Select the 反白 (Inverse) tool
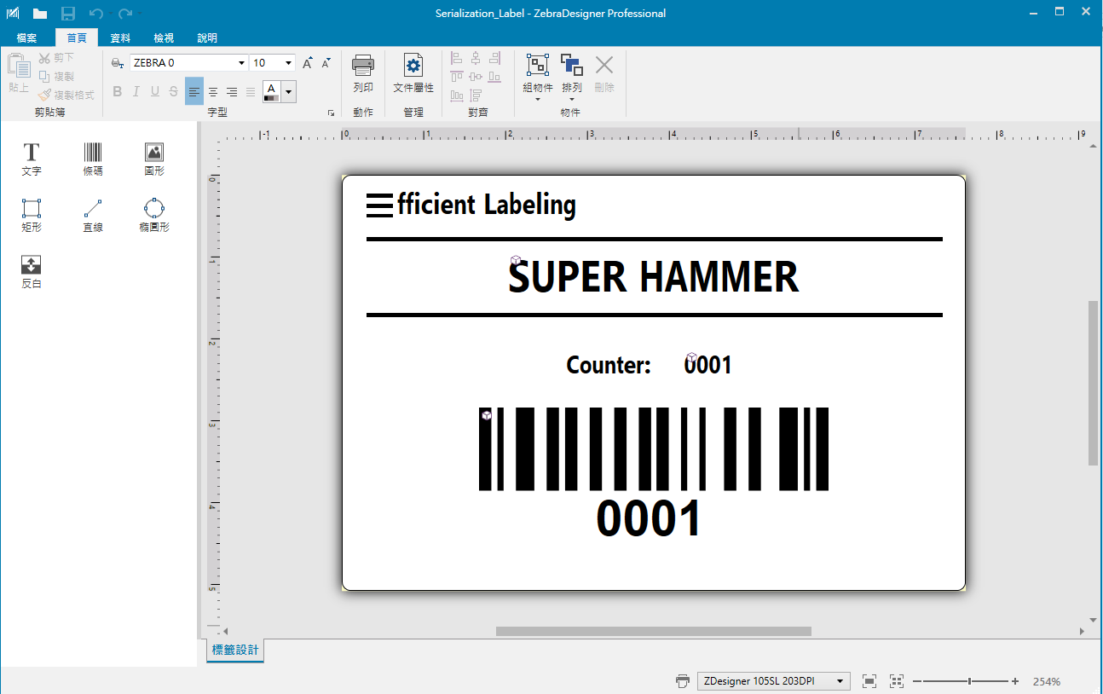Screen dimensions: 1103x694 32,272
